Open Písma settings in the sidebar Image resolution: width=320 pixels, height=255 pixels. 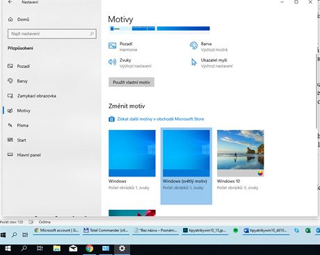pos(18,125)
